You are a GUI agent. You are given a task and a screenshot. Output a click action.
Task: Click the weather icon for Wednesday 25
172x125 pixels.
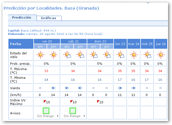(x=147, y=54)
